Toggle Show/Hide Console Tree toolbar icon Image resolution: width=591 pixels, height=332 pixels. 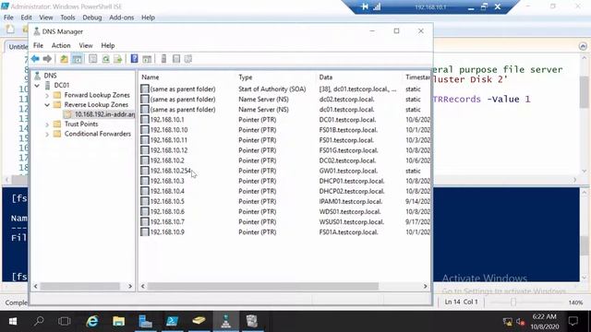pyautogui.click(x=77, y=59)
